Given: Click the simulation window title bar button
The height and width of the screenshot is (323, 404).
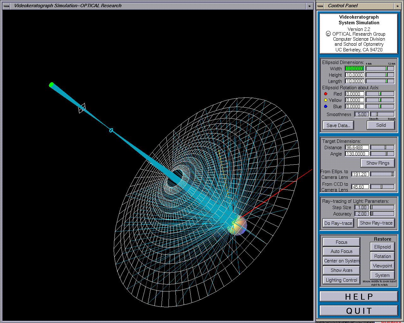Looking at the screenshot, I should [309, 6].
